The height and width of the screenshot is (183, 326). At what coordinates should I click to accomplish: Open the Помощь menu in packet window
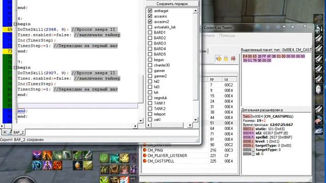[x=227, y=36]
